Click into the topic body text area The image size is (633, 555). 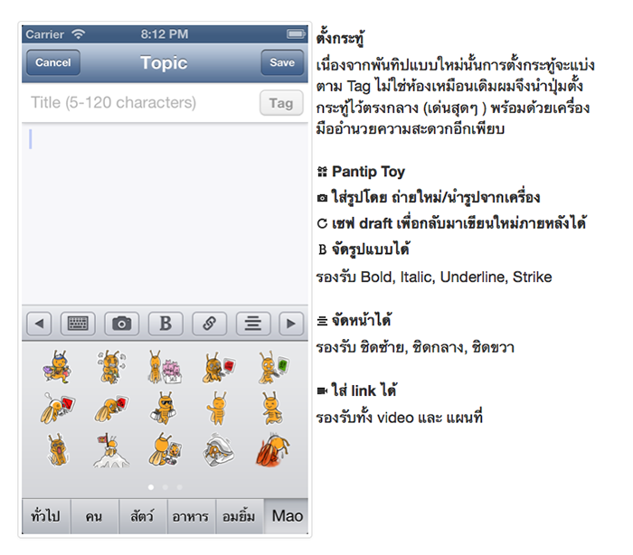pos(165,213)
